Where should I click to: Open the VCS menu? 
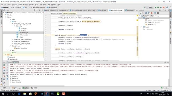click(49, 5)
